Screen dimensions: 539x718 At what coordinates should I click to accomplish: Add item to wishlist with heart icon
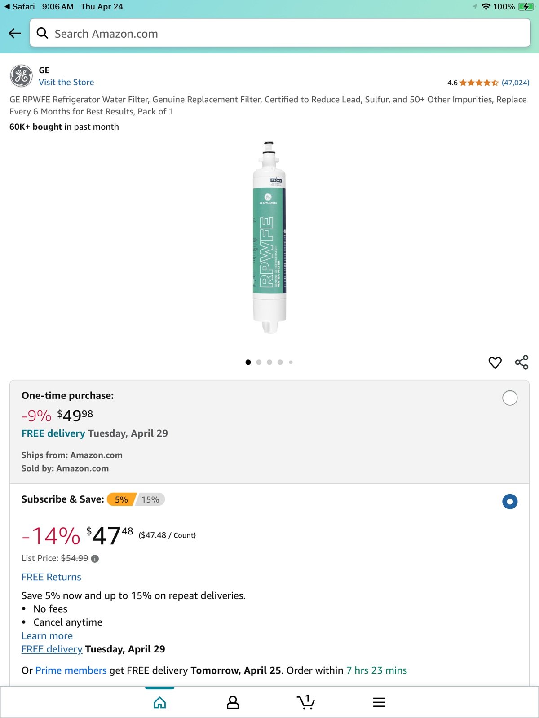pos(495,363)
